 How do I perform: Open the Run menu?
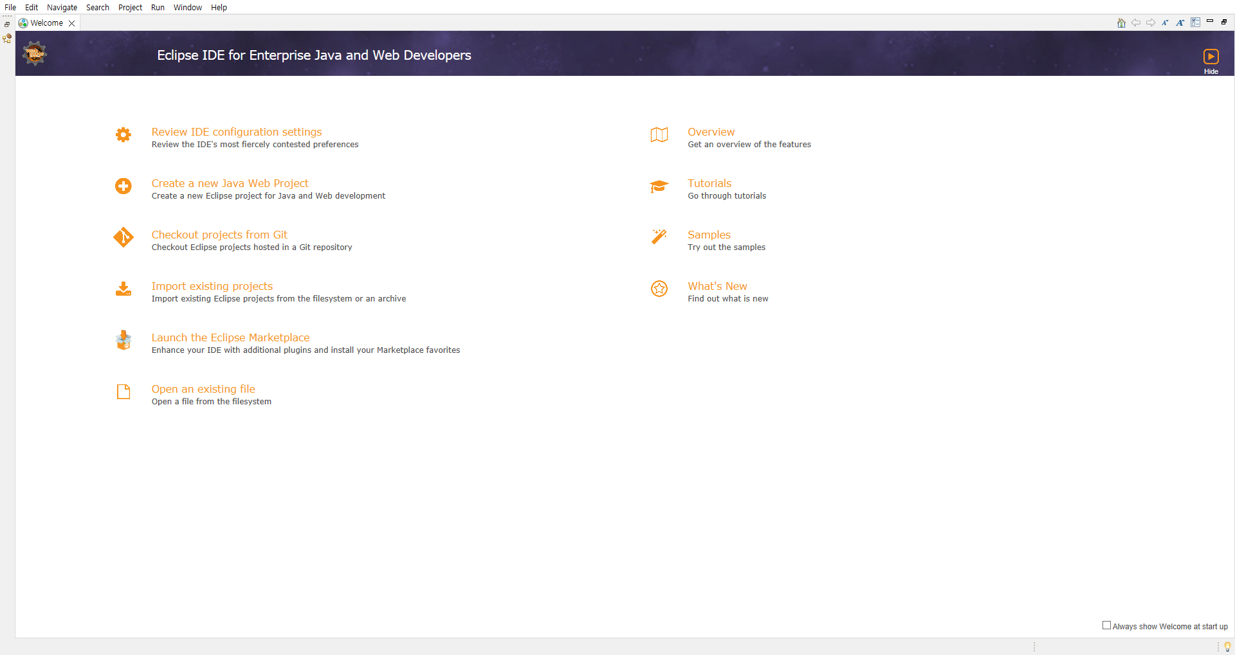[x=158, y=8]
